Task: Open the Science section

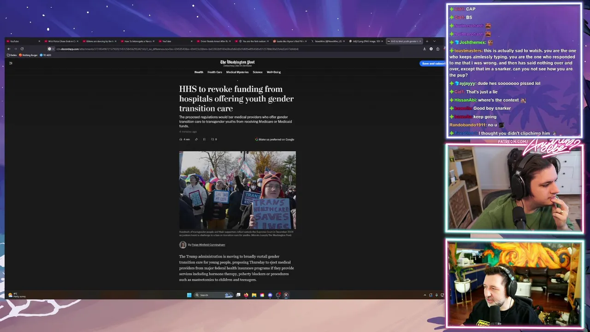Action: [258, 72]
